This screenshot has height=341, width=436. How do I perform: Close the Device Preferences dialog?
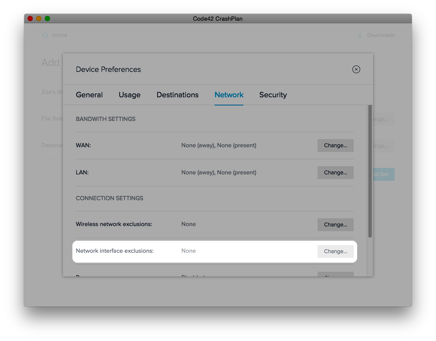(356, 69)
